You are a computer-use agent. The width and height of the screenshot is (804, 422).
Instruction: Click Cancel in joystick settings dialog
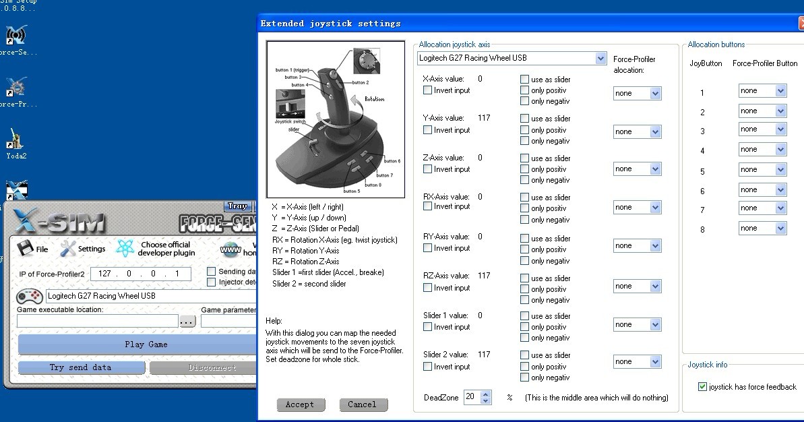pyautogui.click(x=362, y=404)
